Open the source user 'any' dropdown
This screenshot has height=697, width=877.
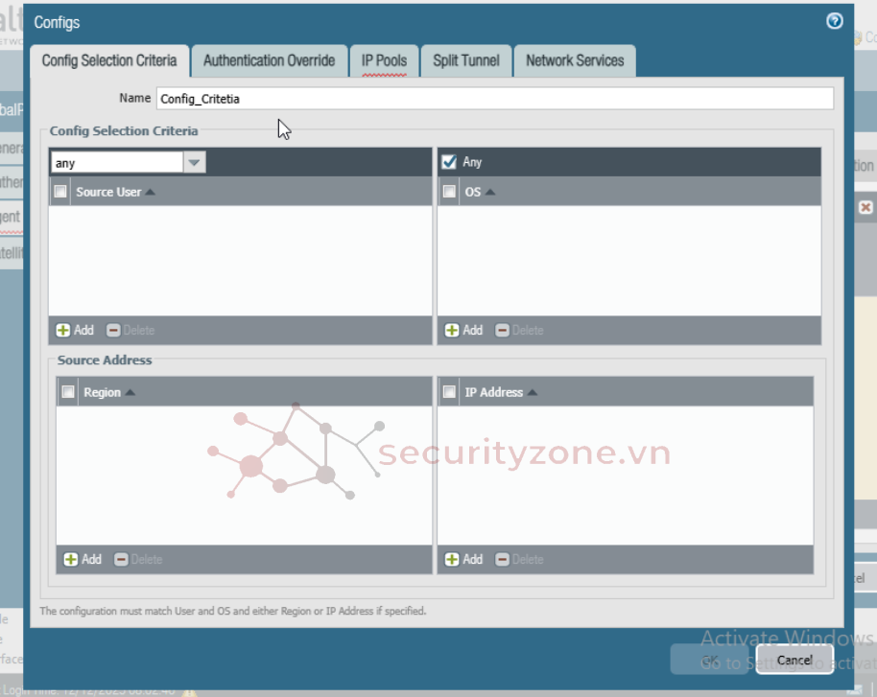point(195,163)
